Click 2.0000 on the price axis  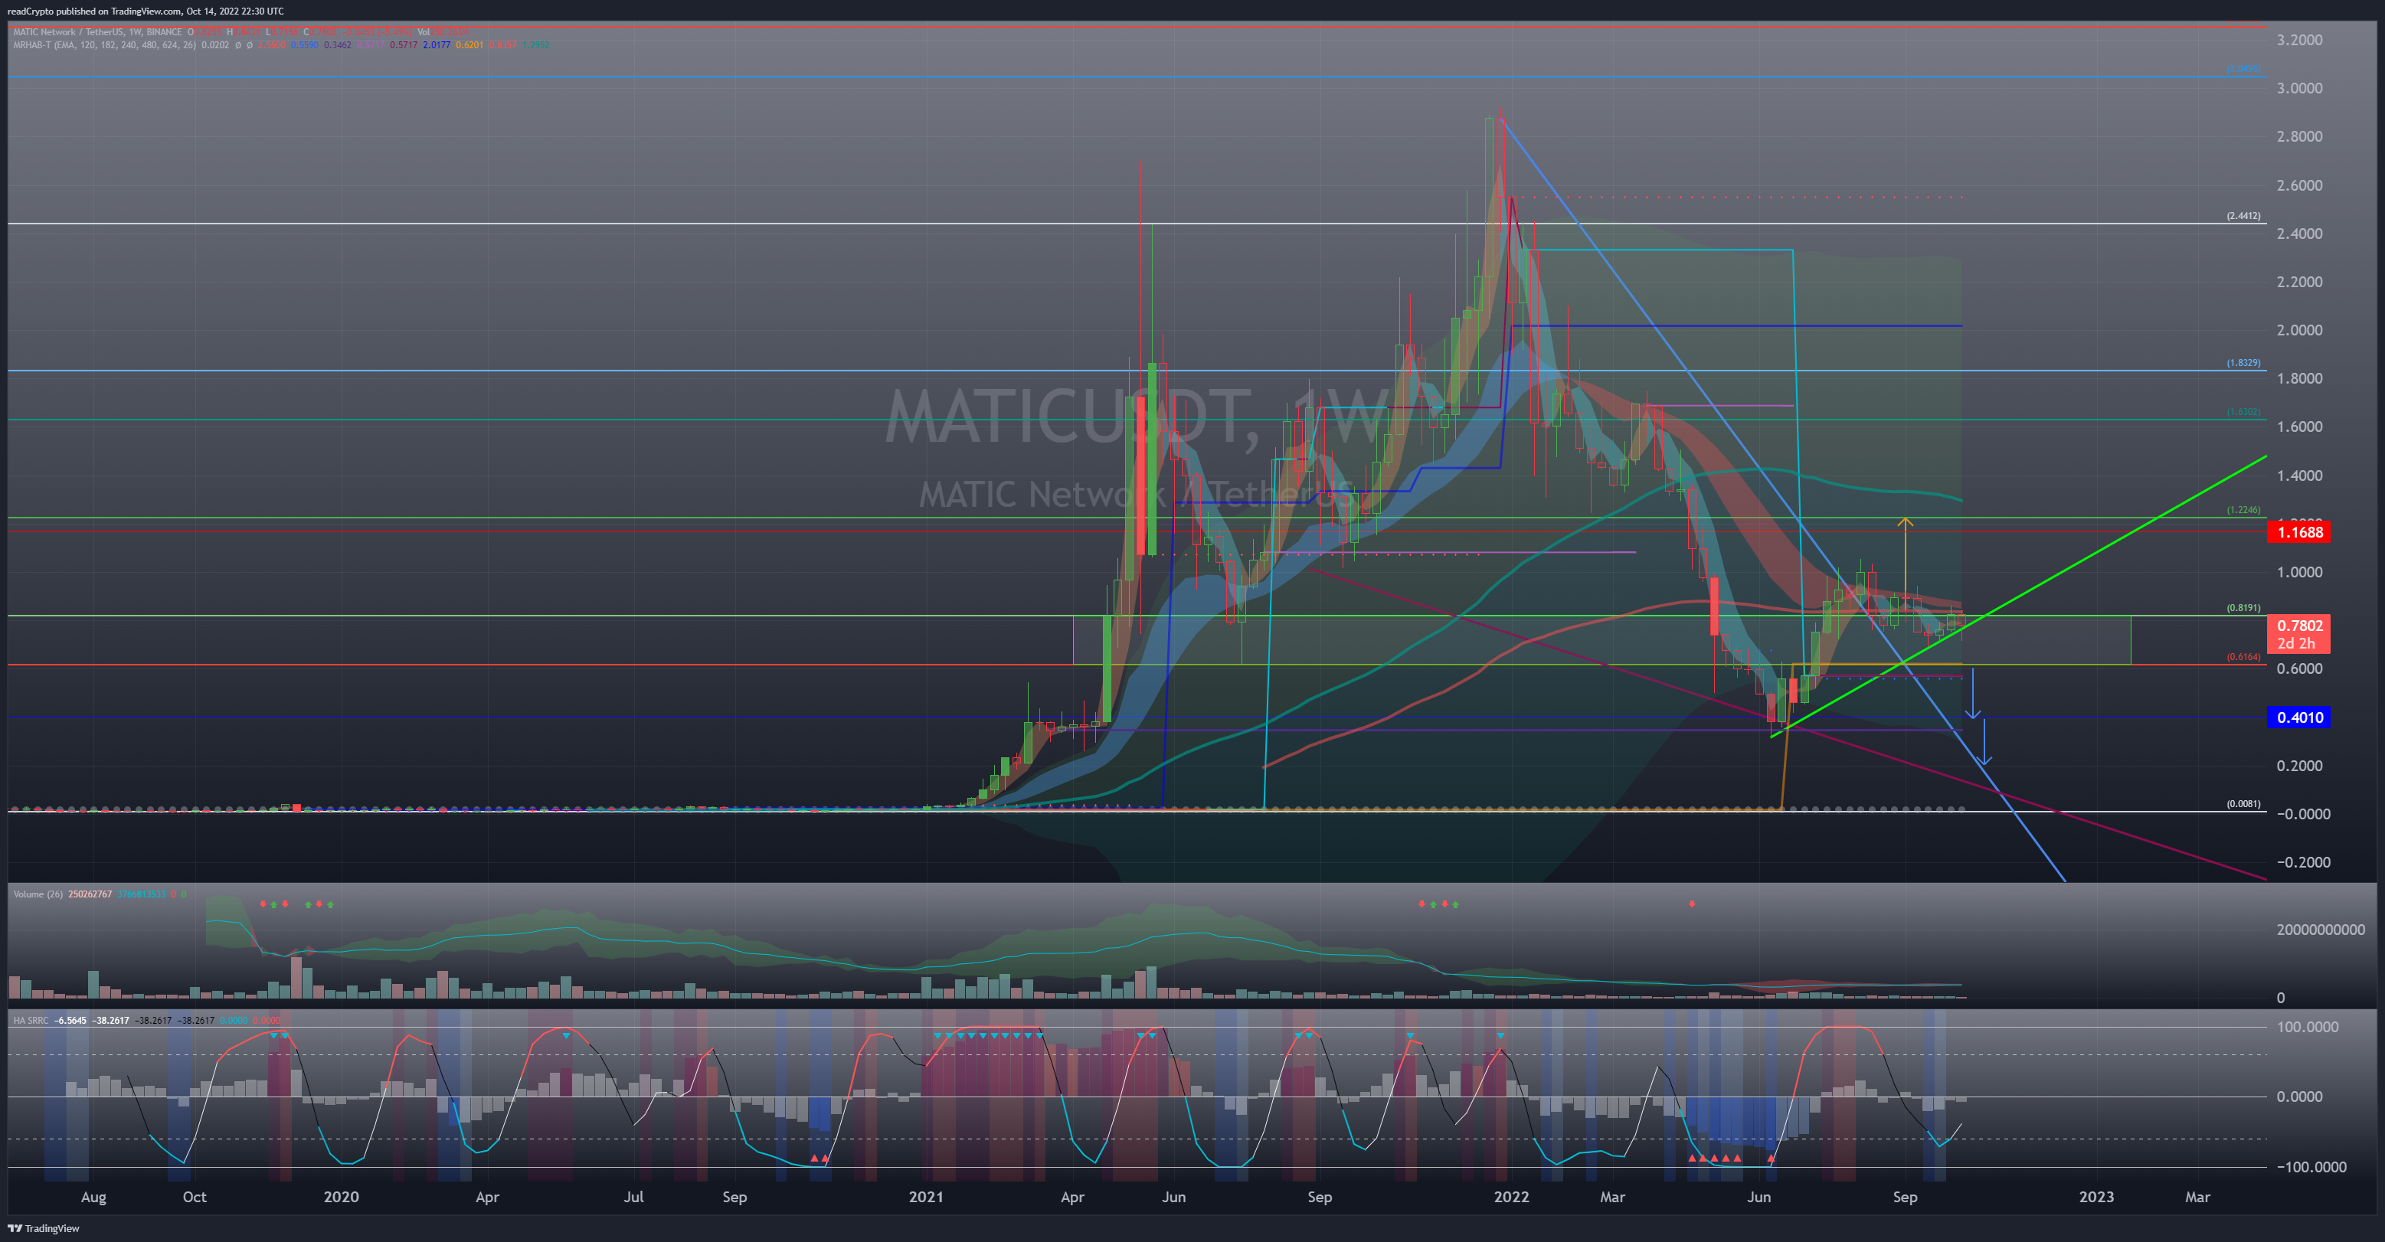pos(2300,329)
